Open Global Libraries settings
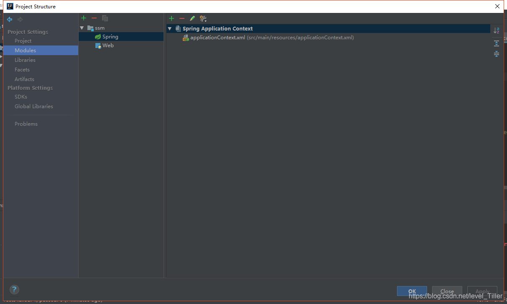Viewport: 507px width, 304px height. (34, 106)
